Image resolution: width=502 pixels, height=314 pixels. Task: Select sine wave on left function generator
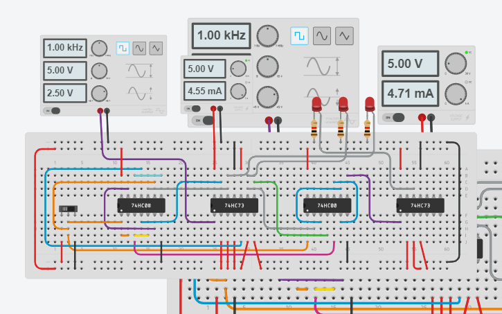(x=140, y=48)
